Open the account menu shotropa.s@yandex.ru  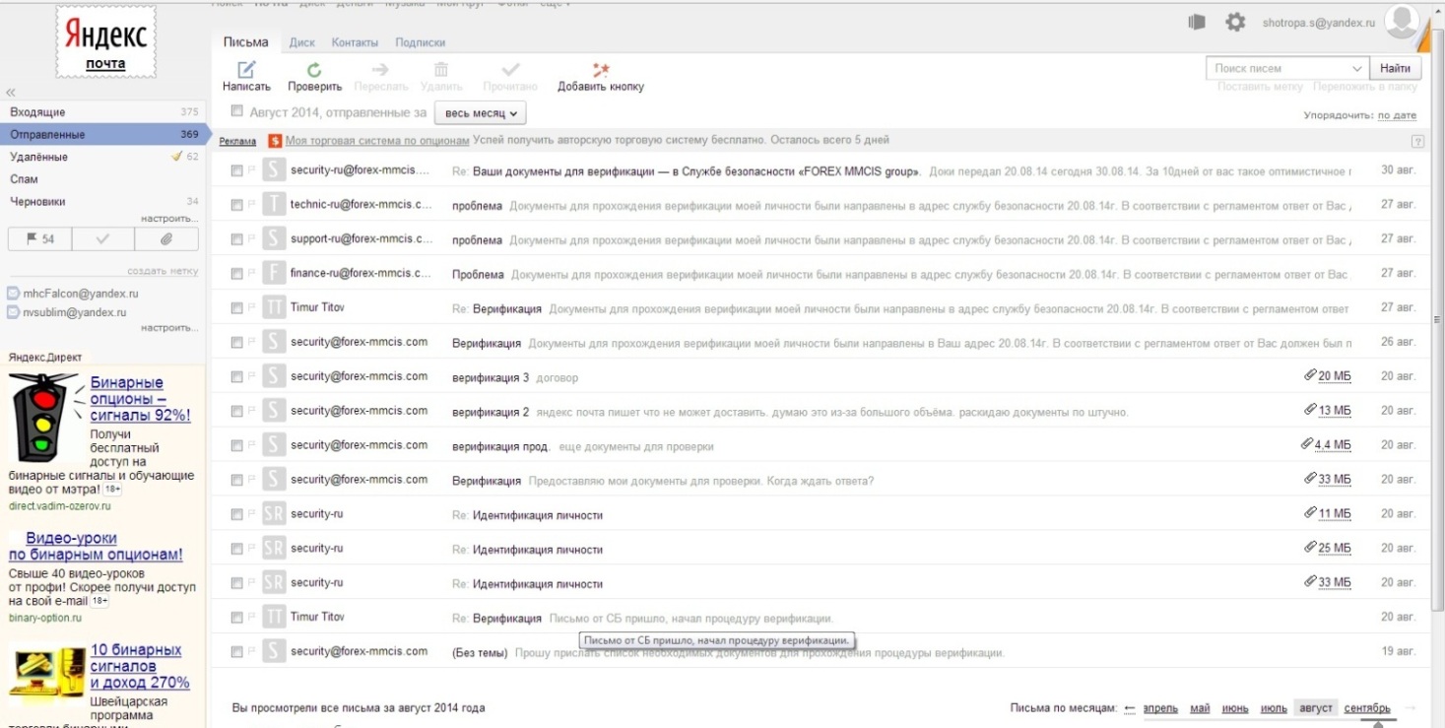click(1318, 22)
